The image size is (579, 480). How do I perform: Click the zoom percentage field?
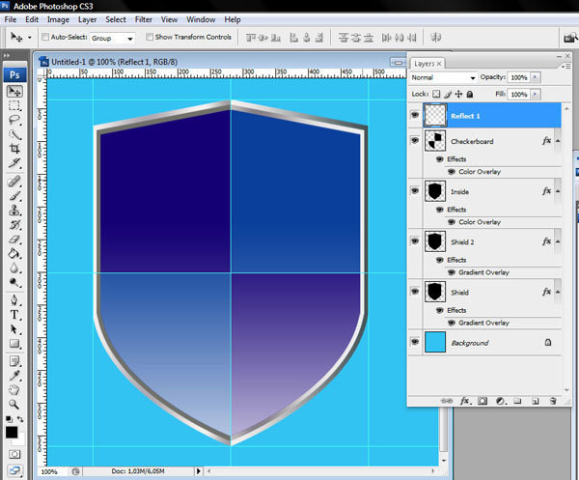(54, 471)
